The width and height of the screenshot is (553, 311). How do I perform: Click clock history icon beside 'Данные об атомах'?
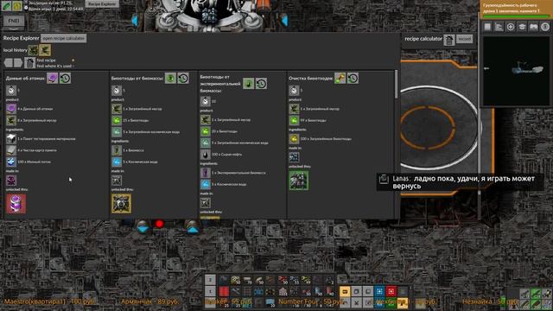tap(65, 78)
